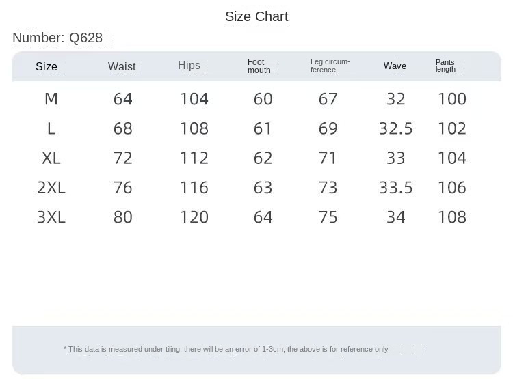
Task: Click the Foot mouth column header
Action: click(x=259, y=66)
